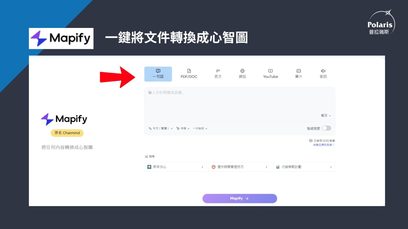Select the 圖片 image tab

point(299,74)
